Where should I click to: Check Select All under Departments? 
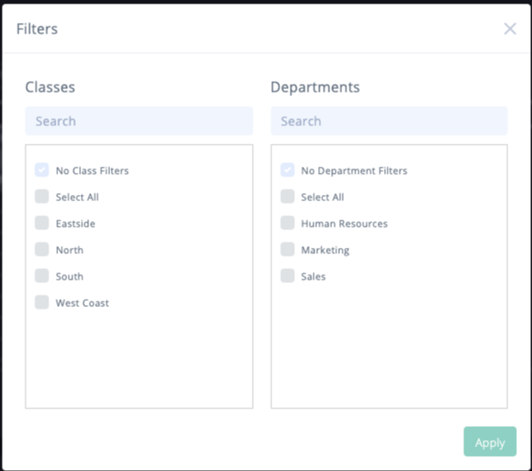287,197
